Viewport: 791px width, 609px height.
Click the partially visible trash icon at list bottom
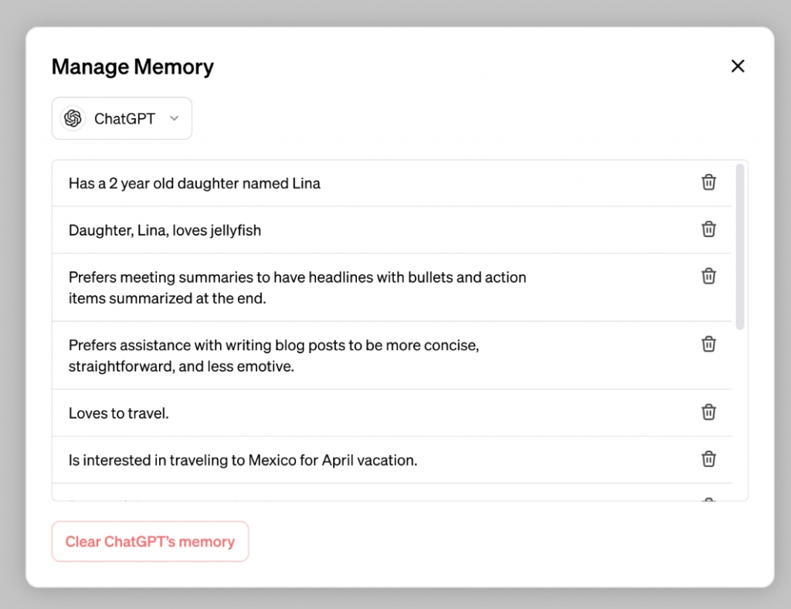coord(708,499)
